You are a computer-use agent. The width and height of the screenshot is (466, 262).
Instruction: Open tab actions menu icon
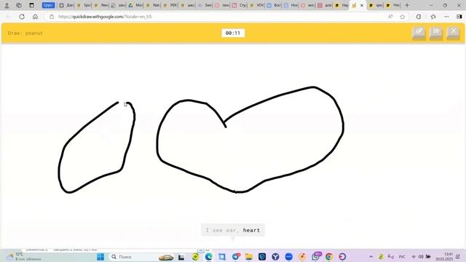point(31,5)
